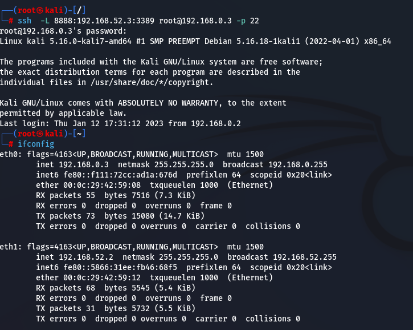Image resolution: width=413 pixels, height=330 pixels.
Task: Click the -L option flag
Action: [x=45, y=21]
